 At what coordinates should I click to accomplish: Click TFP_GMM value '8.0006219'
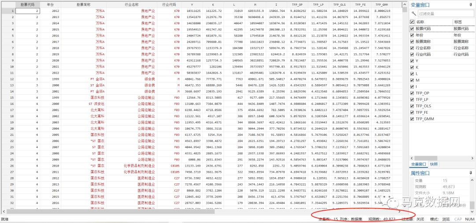(x=382, y=11)
